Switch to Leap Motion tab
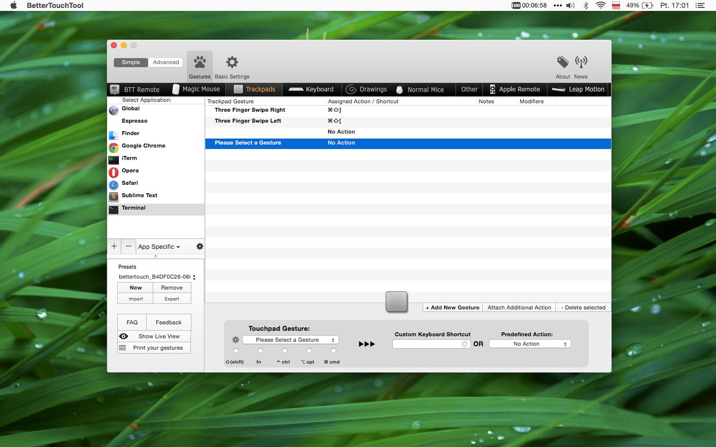 pyautogui.click(x=578, y=89)
